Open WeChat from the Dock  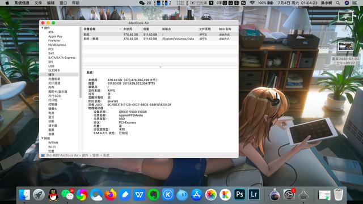(x=67, y=194)
